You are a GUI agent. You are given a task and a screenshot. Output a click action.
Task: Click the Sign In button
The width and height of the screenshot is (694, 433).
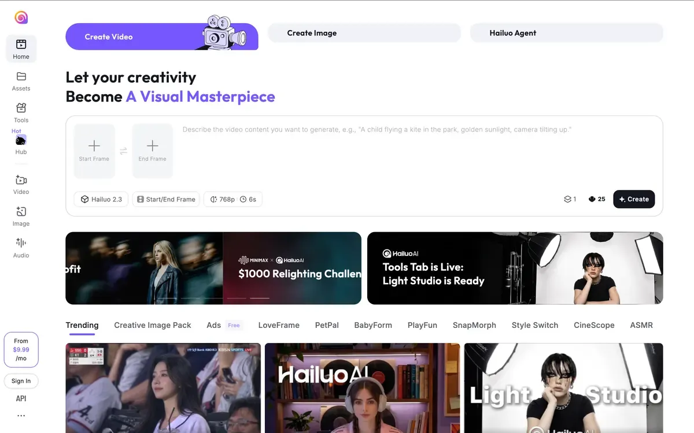(x=21, y=381)
